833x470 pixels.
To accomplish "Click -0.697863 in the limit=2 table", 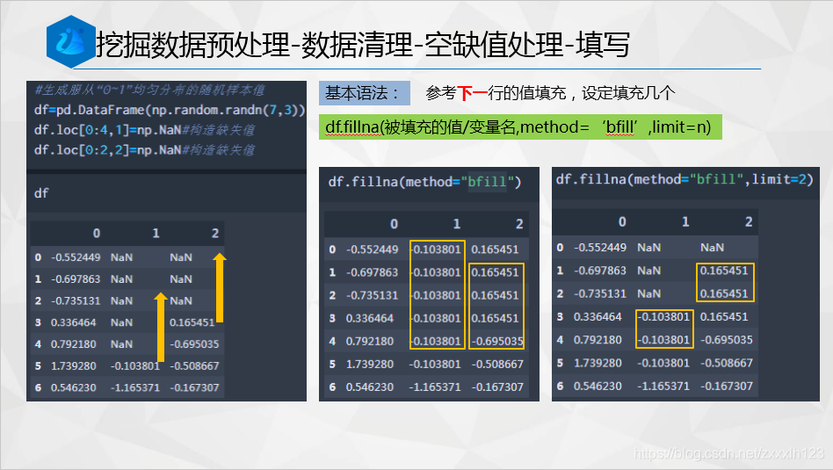I will tap(600, 271).
